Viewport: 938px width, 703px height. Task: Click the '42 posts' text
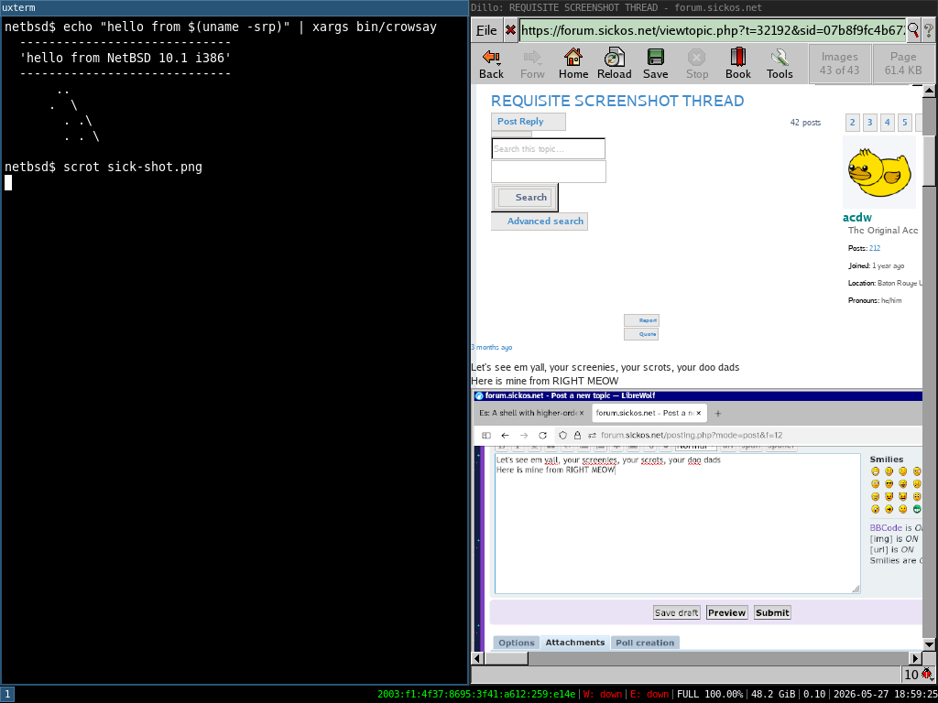click(x=805, y=123)
